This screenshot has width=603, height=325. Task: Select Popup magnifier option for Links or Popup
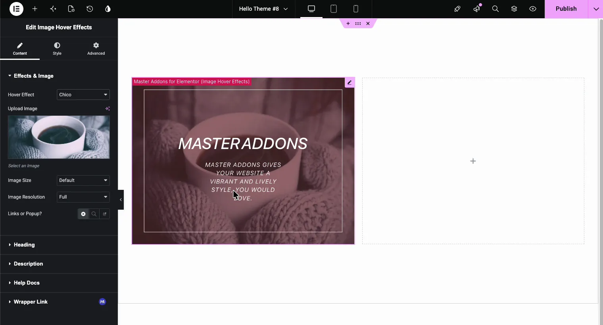[x=94, y=214]
